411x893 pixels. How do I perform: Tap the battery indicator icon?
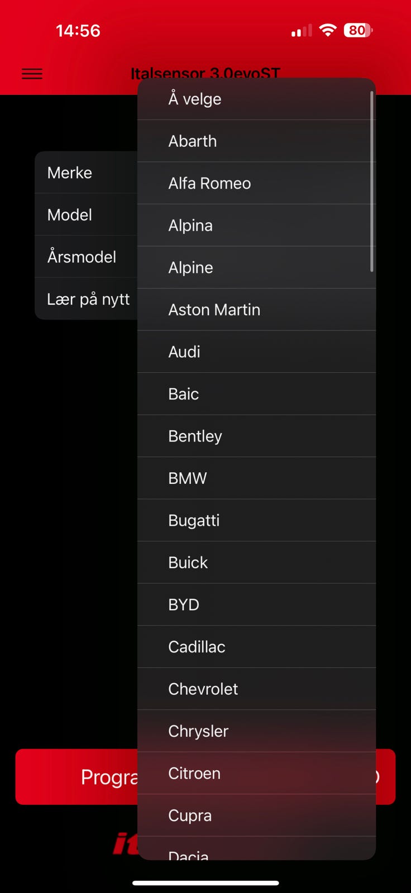point(358,30)
